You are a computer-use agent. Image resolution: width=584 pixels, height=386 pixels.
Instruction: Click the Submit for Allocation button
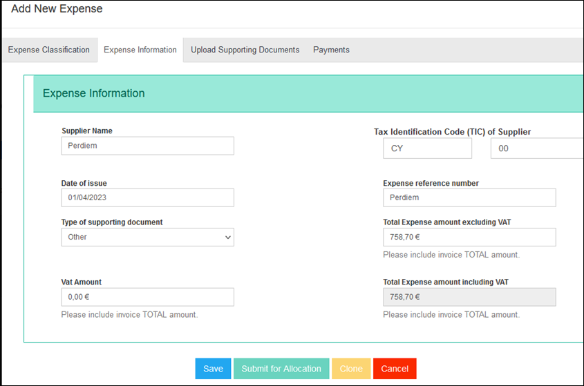coord(281,369)
